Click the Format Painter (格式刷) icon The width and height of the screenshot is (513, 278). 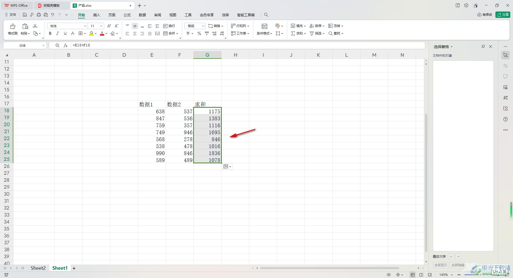(x=13, y=26)
